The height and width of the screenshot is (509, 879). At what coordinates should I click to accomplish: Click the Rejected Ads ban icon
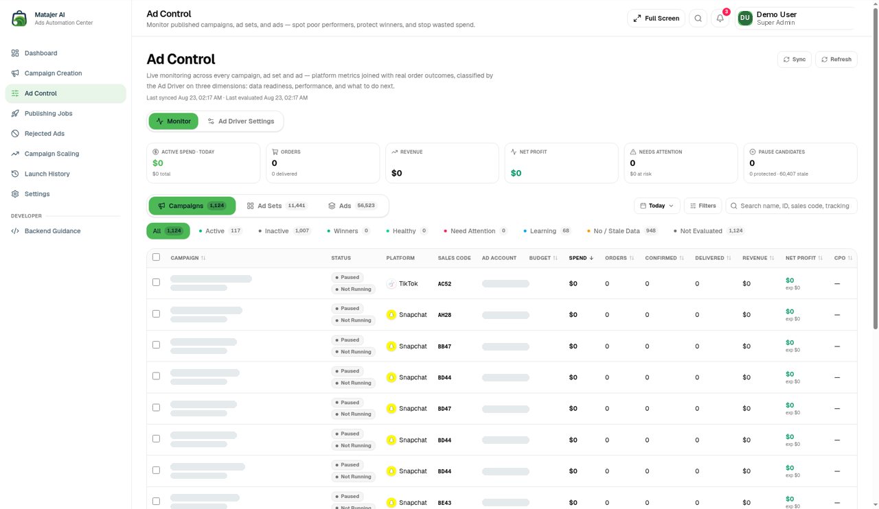pos(15,134)
